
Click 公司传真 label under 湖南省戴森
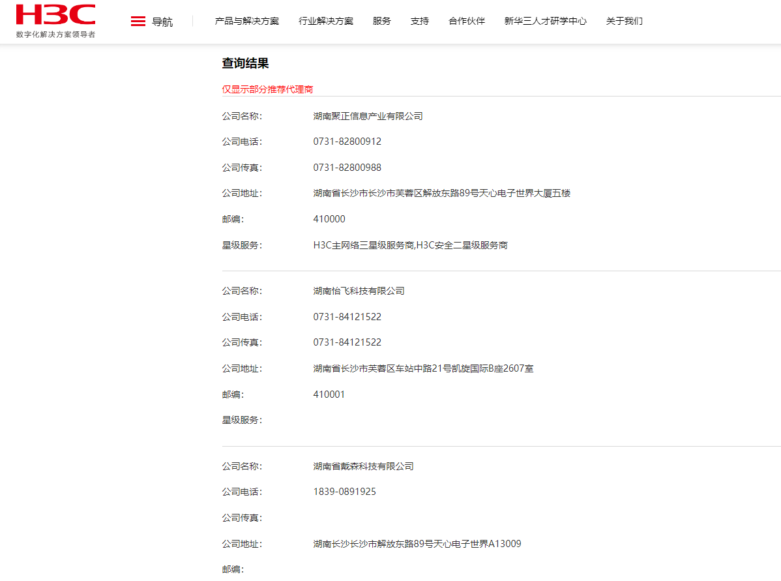[x=242, y=518]
